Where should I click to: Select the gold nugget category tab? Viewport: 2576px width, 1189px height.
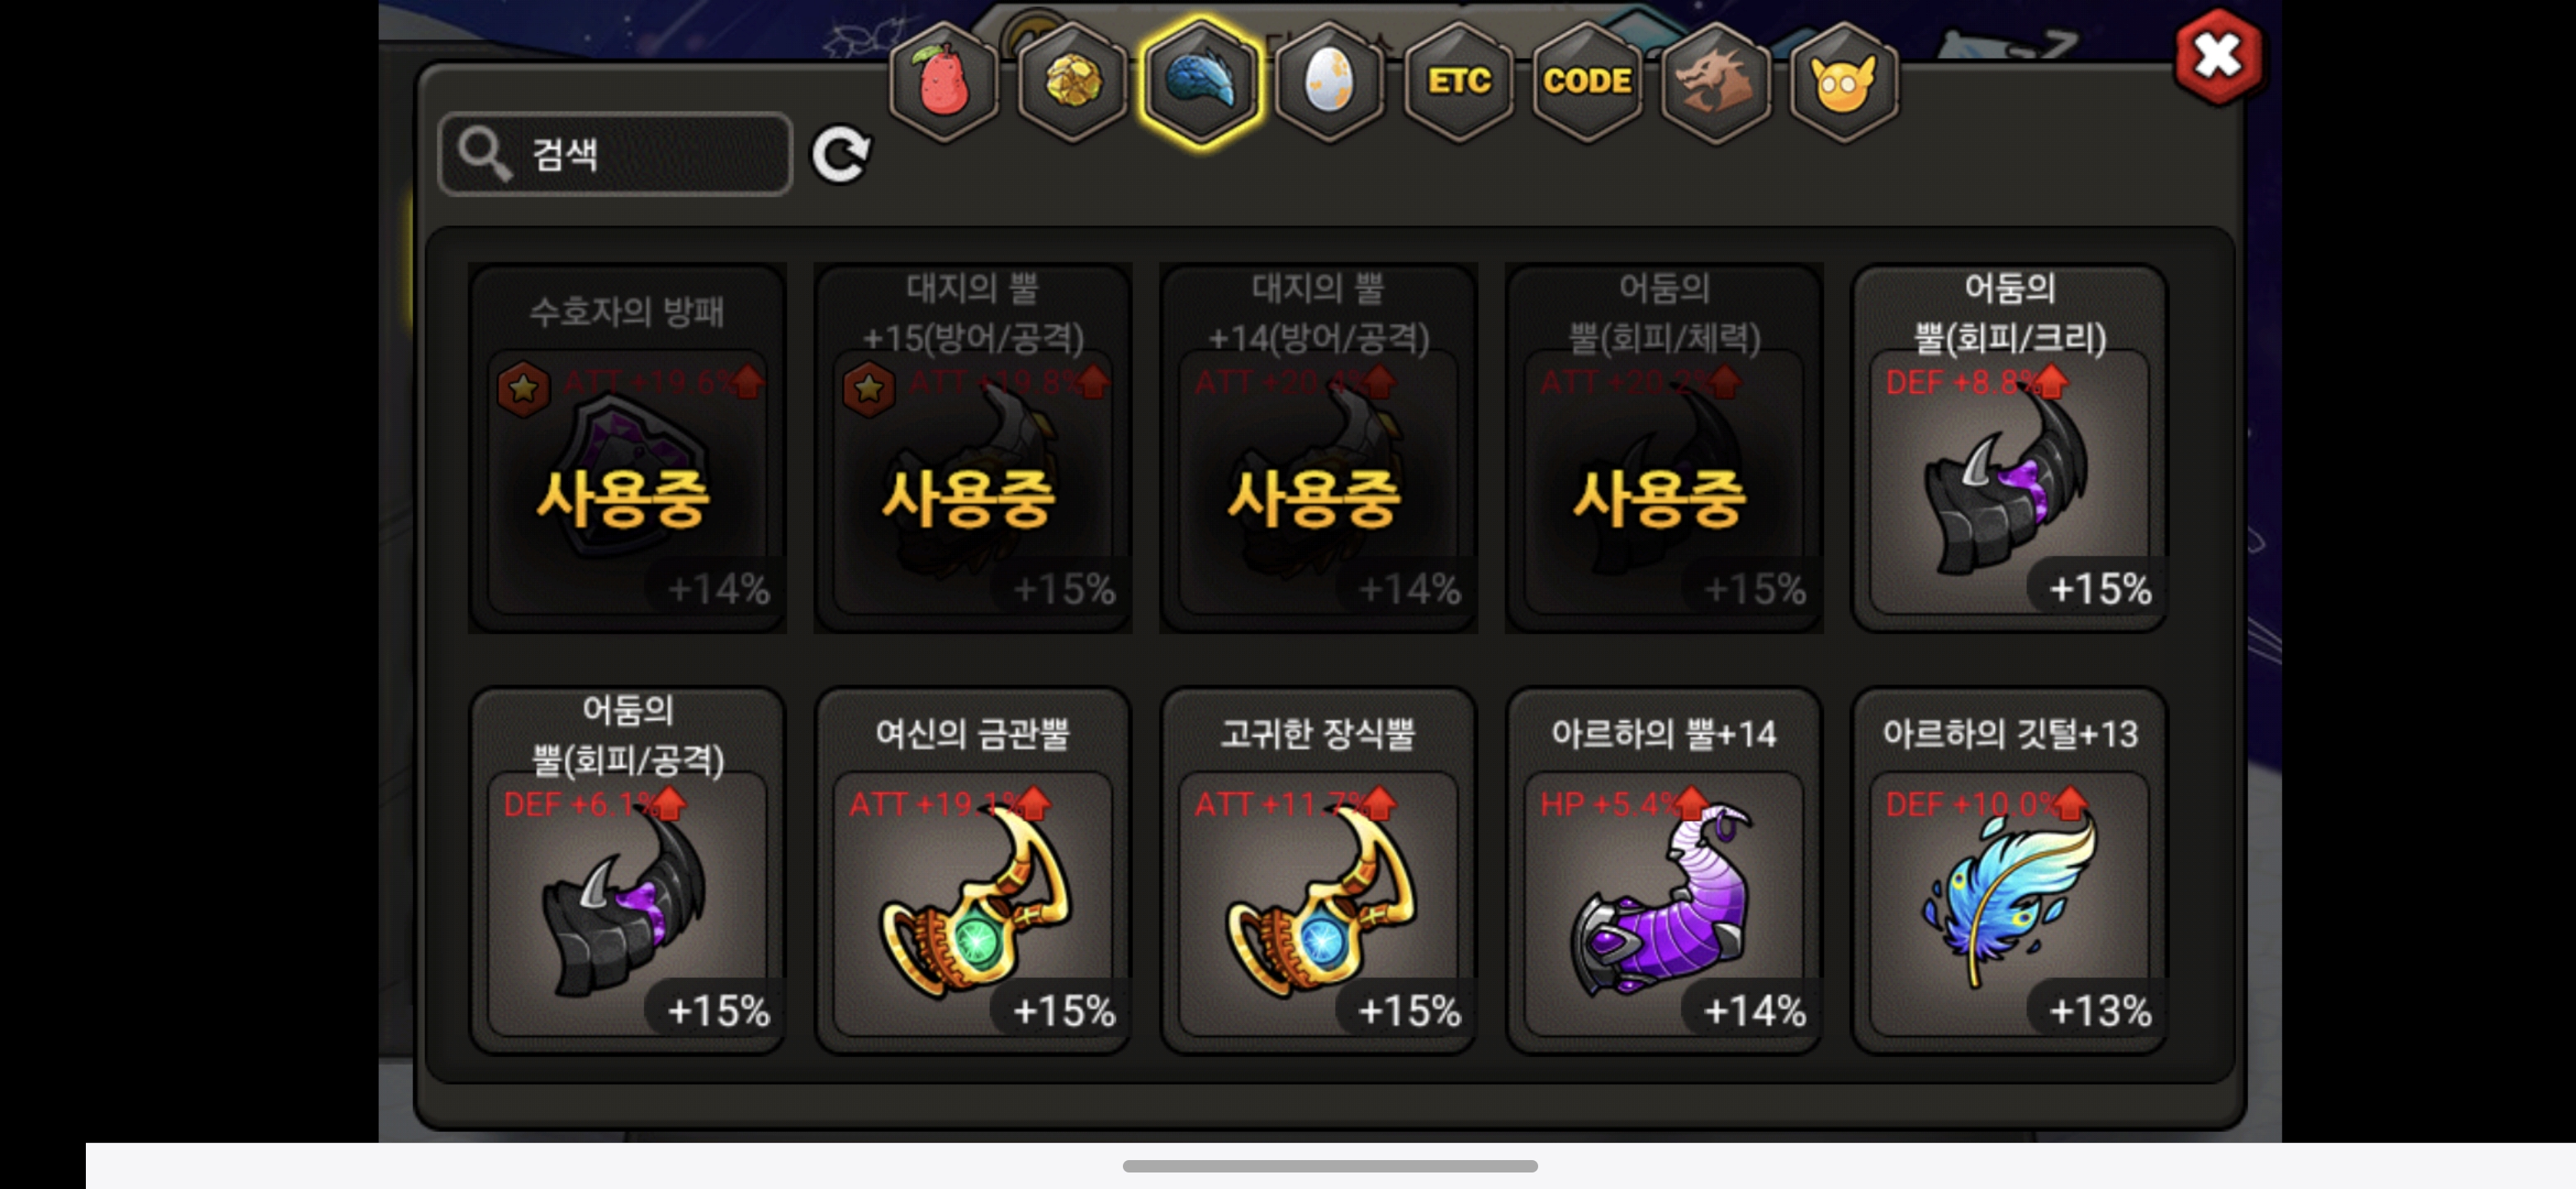pos(1072,82)
